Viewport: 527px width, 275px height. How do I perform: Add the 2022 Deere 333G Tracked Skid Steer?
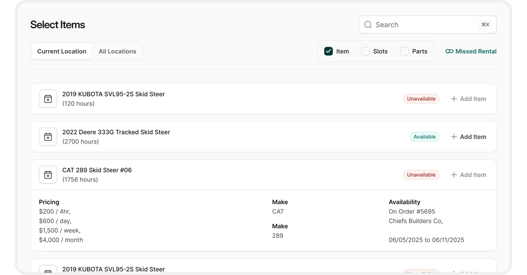(x=468, y=137)
